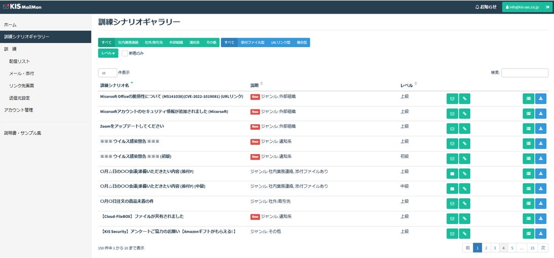Select the 社内業務連絡 genre filter tab
This screenshot has width=554, height=258.
pos(128,43)
